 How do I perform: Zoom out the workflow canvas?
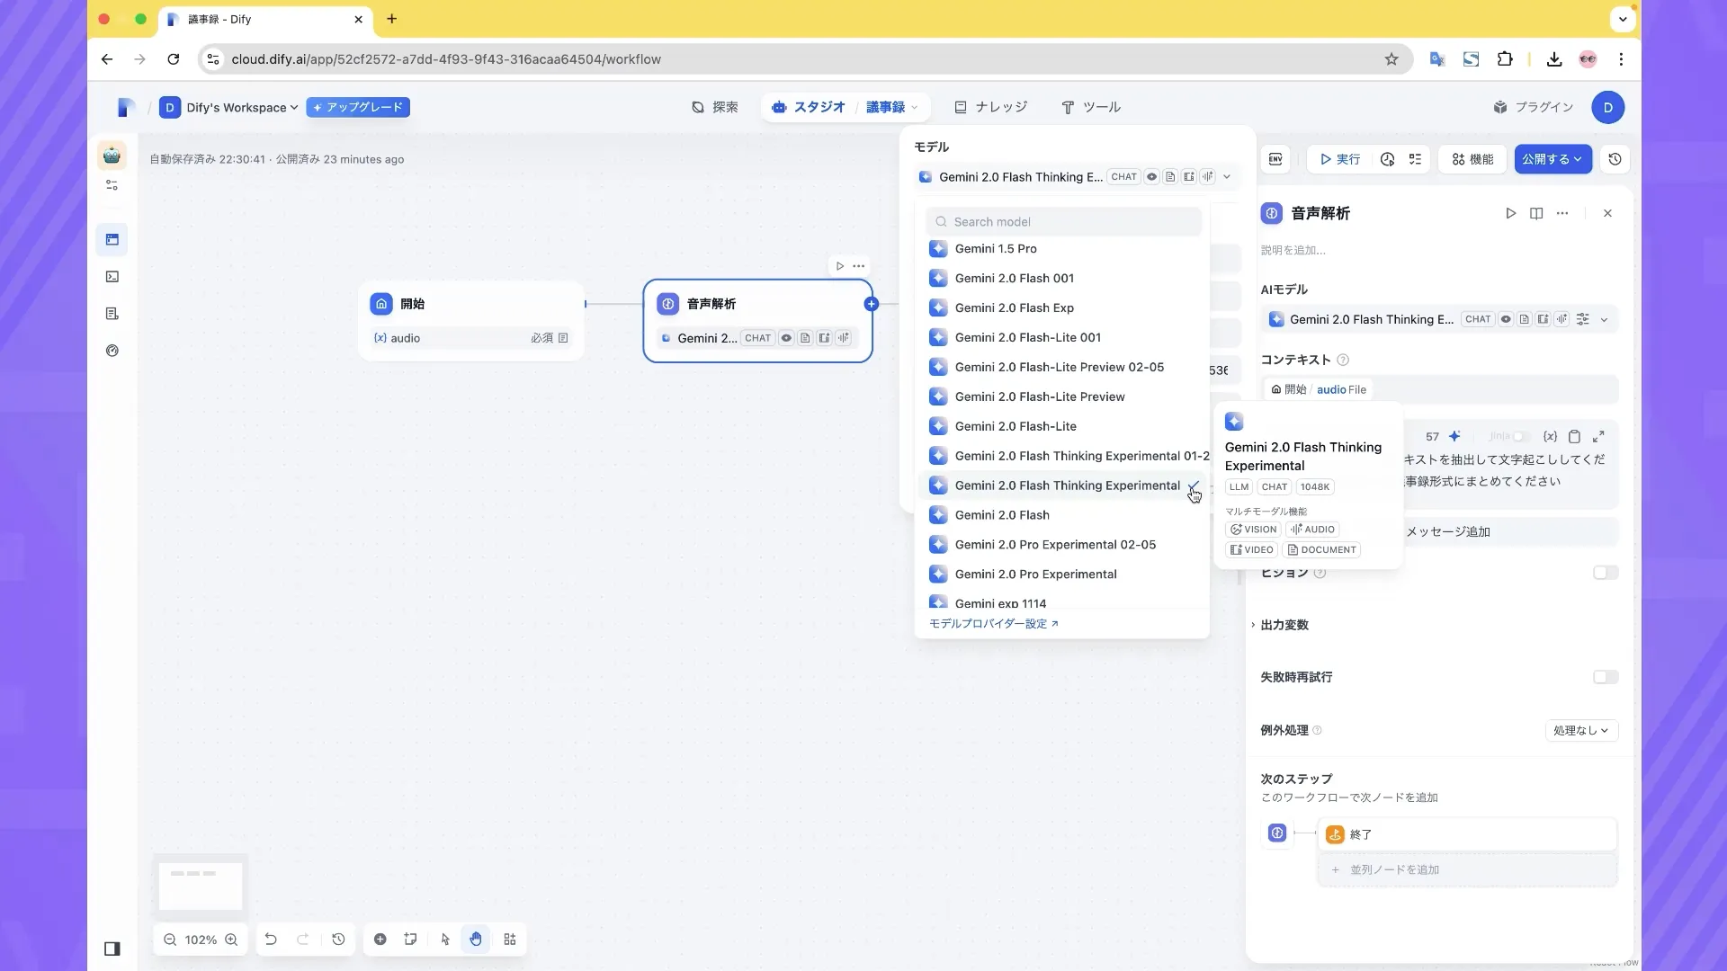(x=170, y=940)
